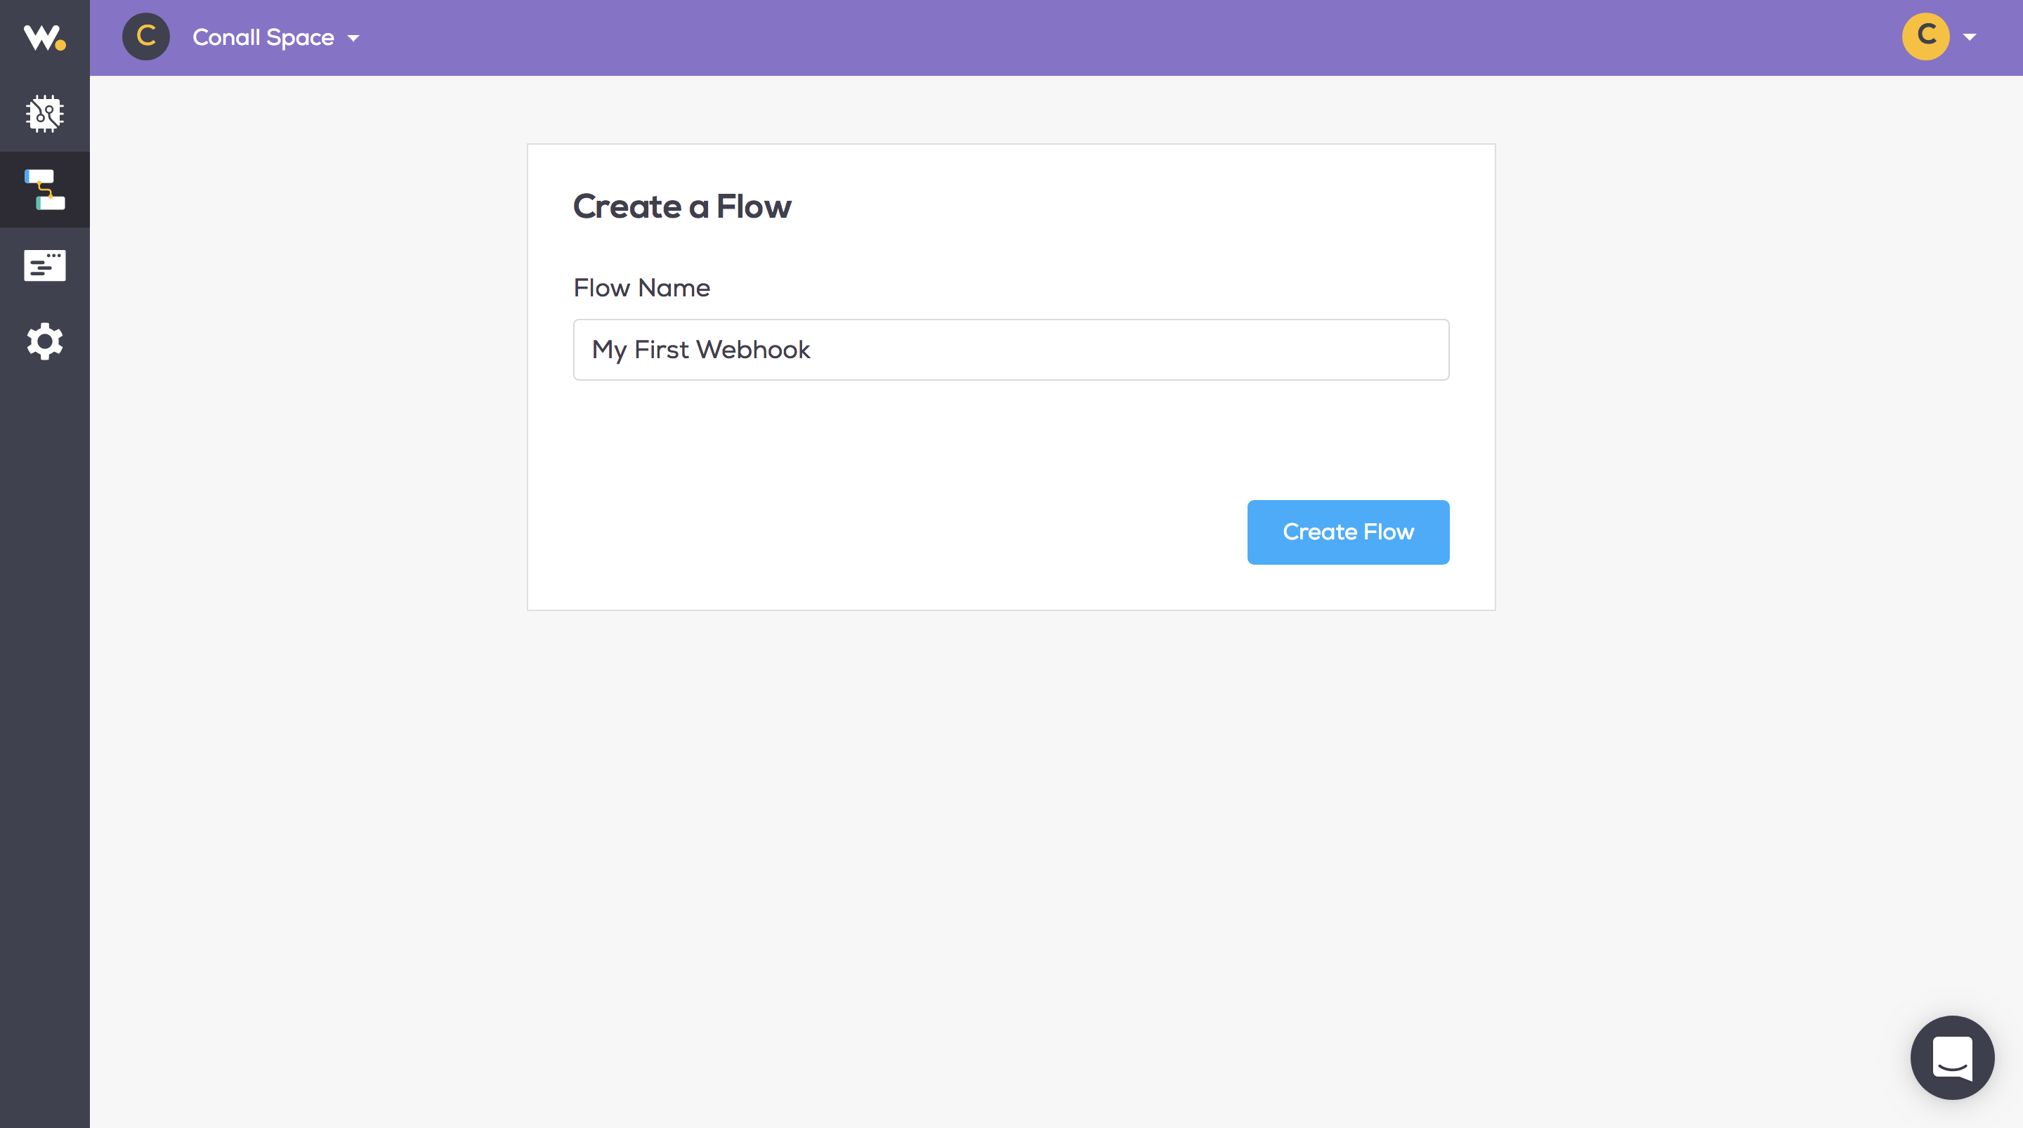Select the Conall Space workspace name
Viewport: 2023px width, 1128px height.
[263, 38]
